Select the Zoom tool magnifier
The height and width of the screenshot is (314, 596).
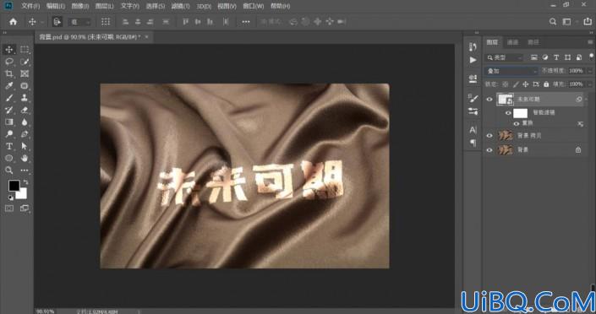point(9,171)
